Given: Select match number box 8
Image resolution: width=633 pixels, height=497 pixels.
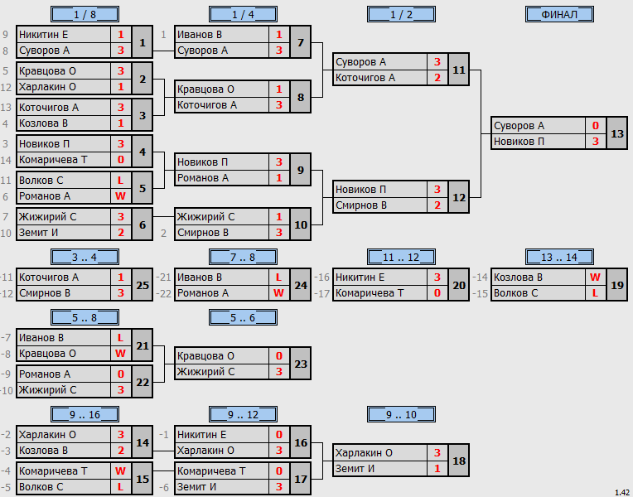Looking at the screenshot, I should click(x=301, y=97).
